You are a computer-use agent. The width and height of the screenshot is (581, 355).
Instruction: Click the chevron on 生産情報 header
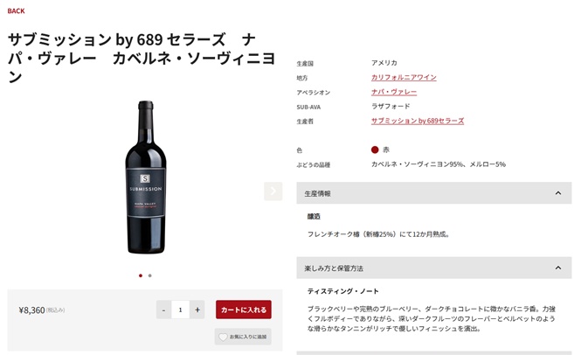pos(558,193)
